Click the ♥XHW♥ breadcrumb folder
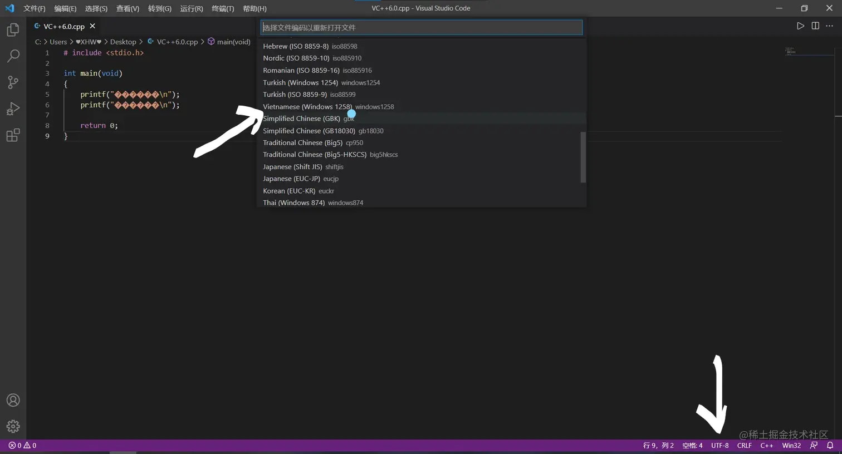 coord(89,42)
